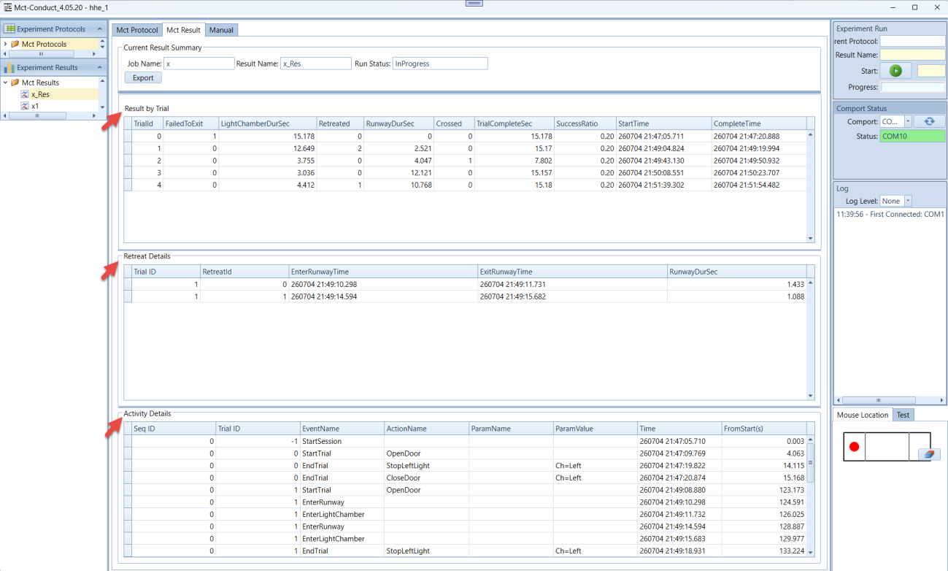Click StartTime cell 260704 21:49:43.130
Screen dimensions: 948x571
pyautogui.click(x=663, y=161)
